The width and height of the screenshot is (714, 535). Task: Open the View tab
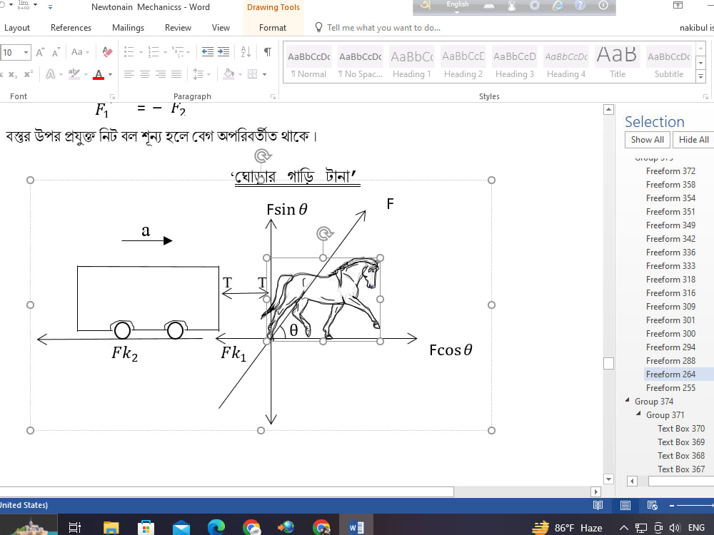click(x=221, y=28)
